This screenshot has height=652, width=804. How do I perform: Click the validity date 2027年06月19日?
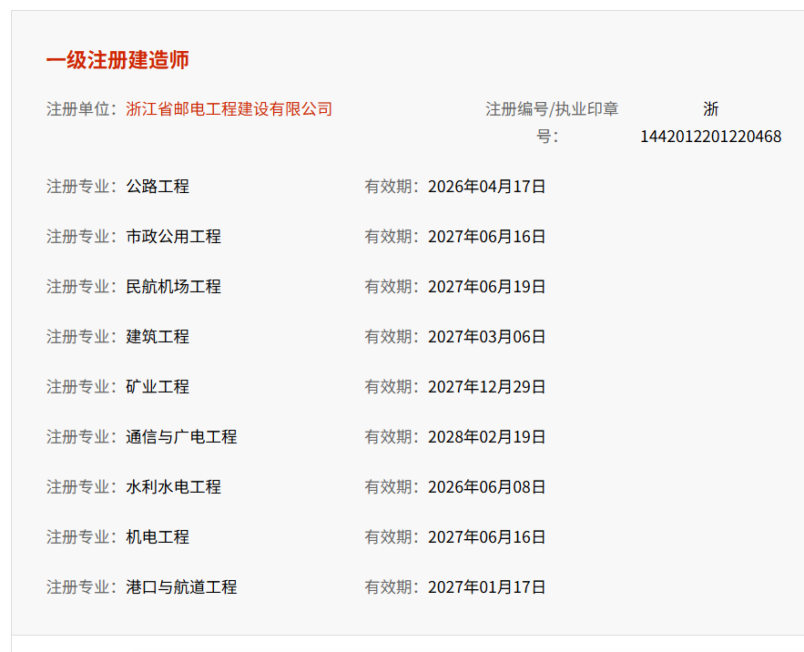click(x=486, y=287)
